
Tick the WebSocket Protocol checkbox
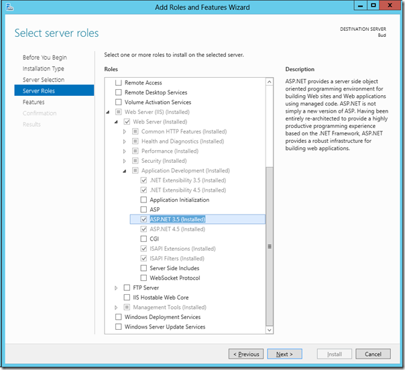(x=143, y=277)
